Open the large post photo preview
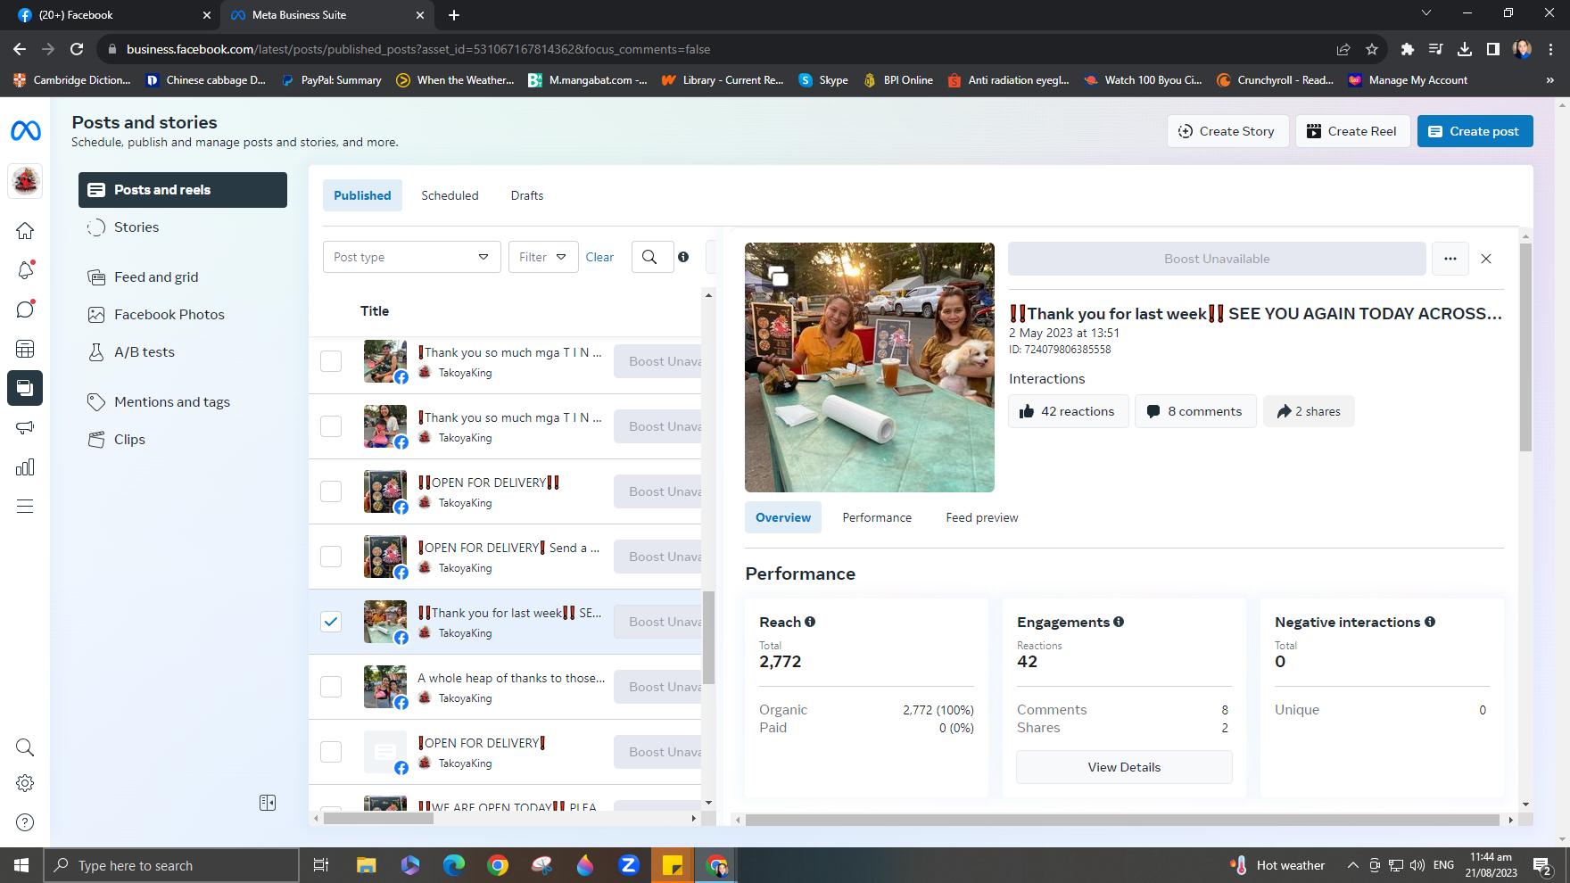Image resolution: width=1570 pixels, height=883 pixels. [x=870, y=367]
